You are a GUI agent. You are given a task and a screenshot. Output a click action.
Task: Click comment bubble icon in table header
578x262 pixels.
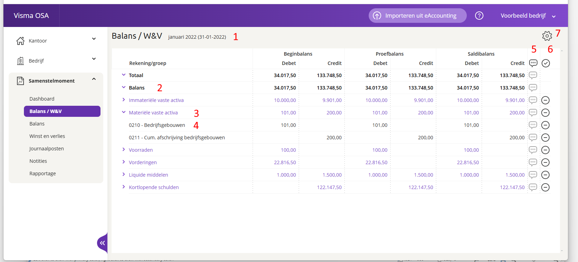533,63
